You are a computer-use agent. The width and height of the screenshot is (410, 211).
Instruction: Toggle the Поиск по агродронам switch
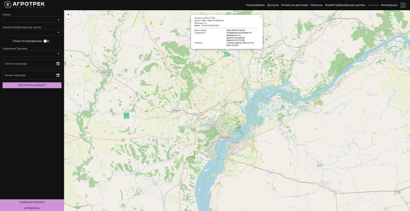46,41
